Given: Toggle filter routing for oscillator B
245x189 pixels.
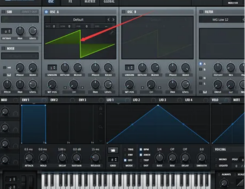Looking at the screenshot, I should click(201, 69).
